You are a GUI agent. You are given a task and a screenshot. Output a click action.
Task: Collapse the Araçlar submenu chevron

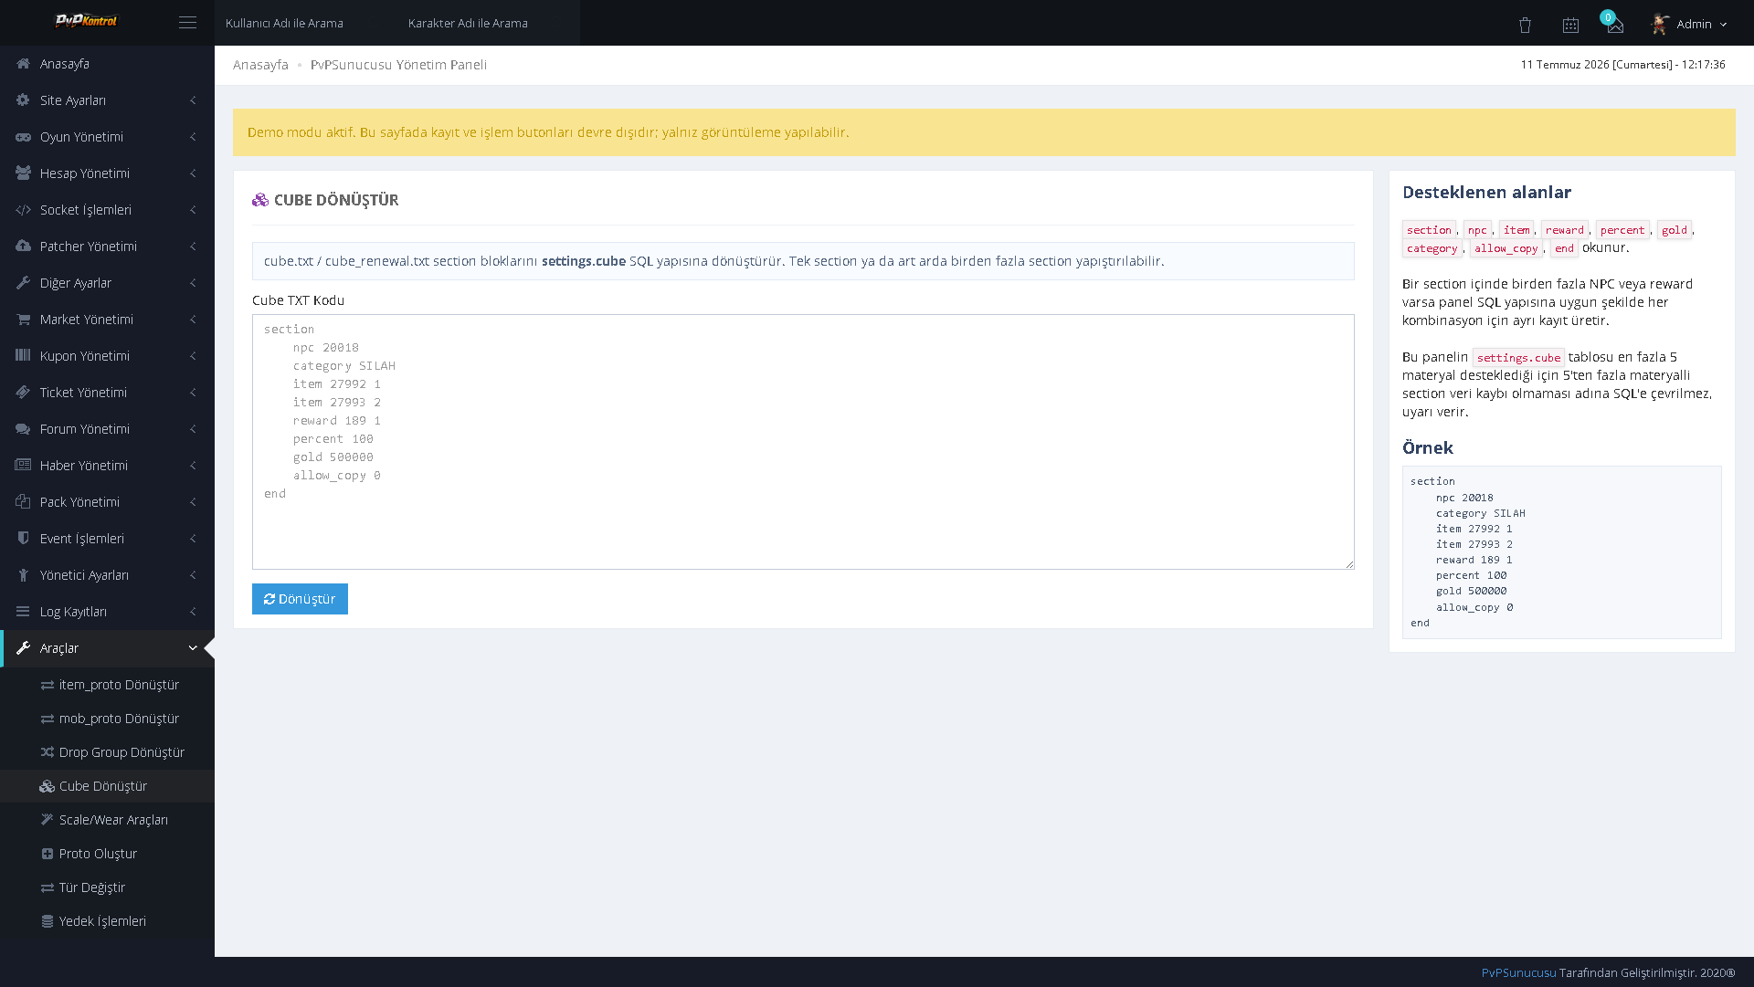(x=193, y=648)
